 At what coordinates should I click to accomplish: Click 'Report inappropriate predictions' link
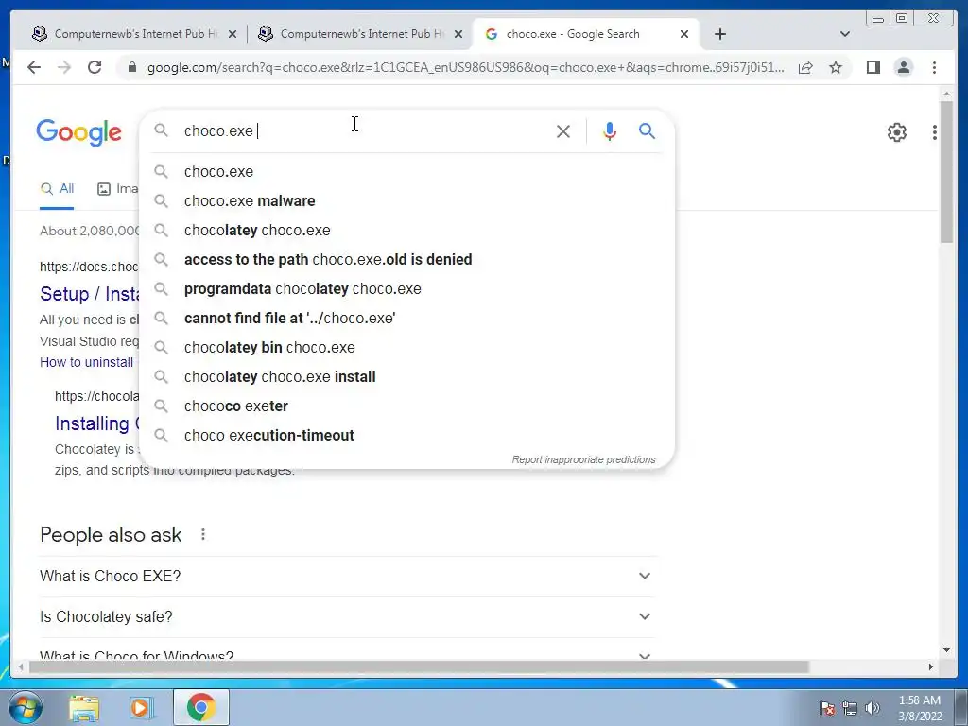coord(583,460)
